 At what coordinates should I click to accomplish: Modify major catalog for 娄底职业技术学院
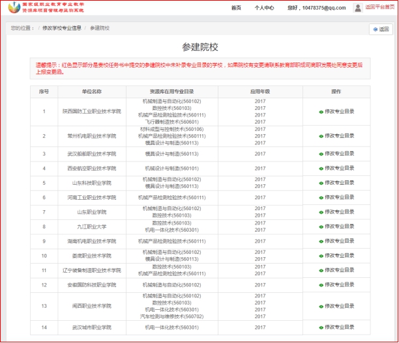point(339,256)
